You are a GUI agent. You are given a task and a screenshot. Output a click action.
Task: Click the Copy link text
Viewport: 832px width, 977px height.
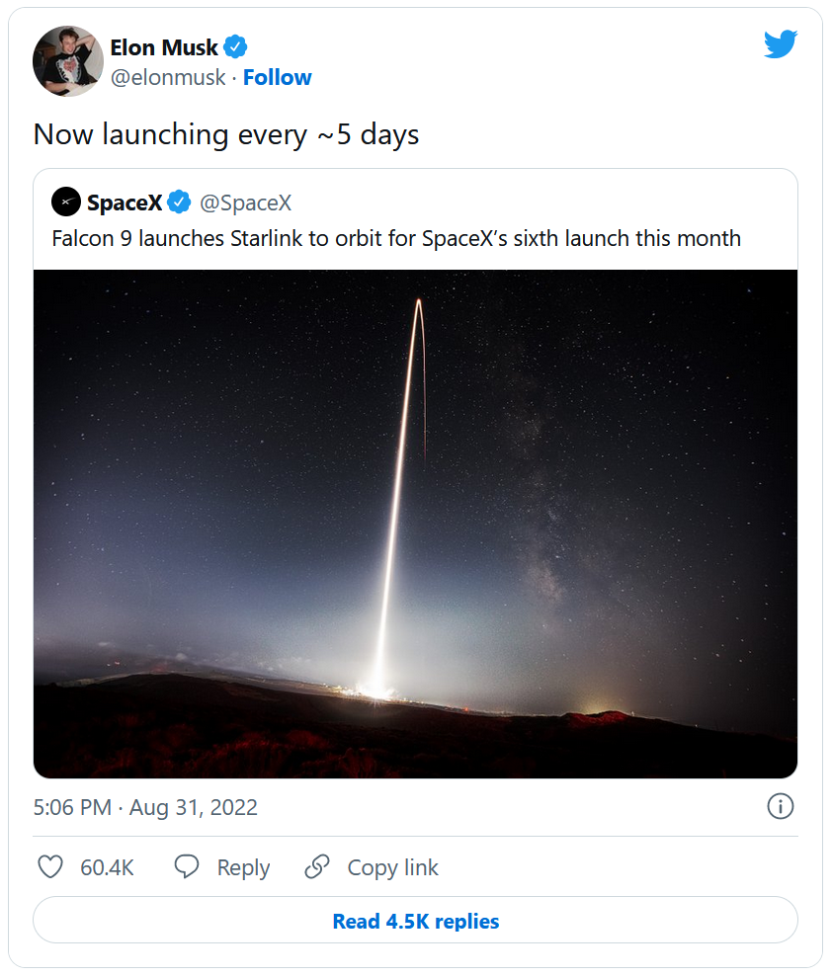[x=392, y=867]
